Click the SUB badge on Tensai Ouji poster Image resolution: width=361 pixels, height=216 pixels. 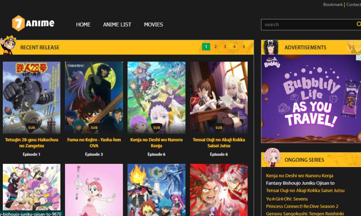tap(219, 128)
